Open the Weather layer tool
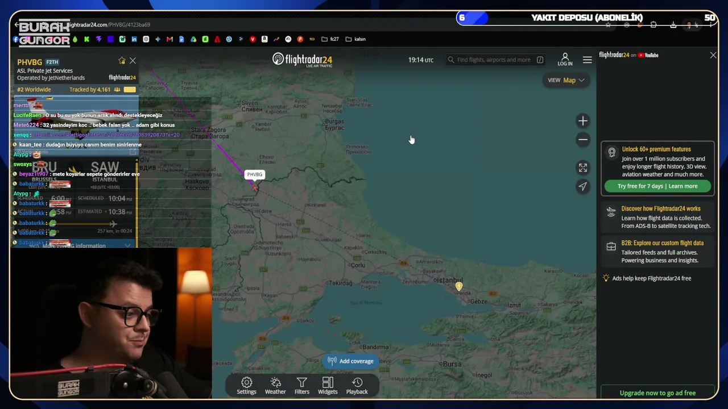 click(275, 386)
